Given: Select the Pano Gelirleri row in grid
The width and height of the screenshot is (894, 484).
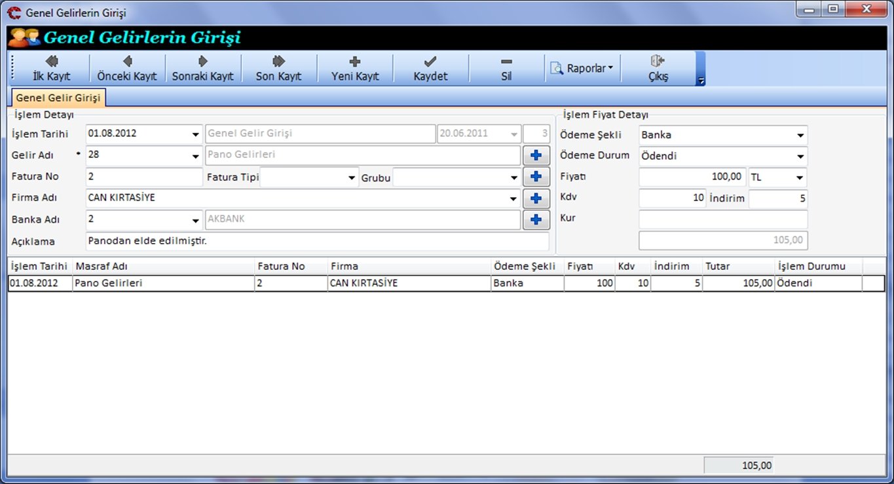Looking at the screenshot, I should click(x=164, y=284).
